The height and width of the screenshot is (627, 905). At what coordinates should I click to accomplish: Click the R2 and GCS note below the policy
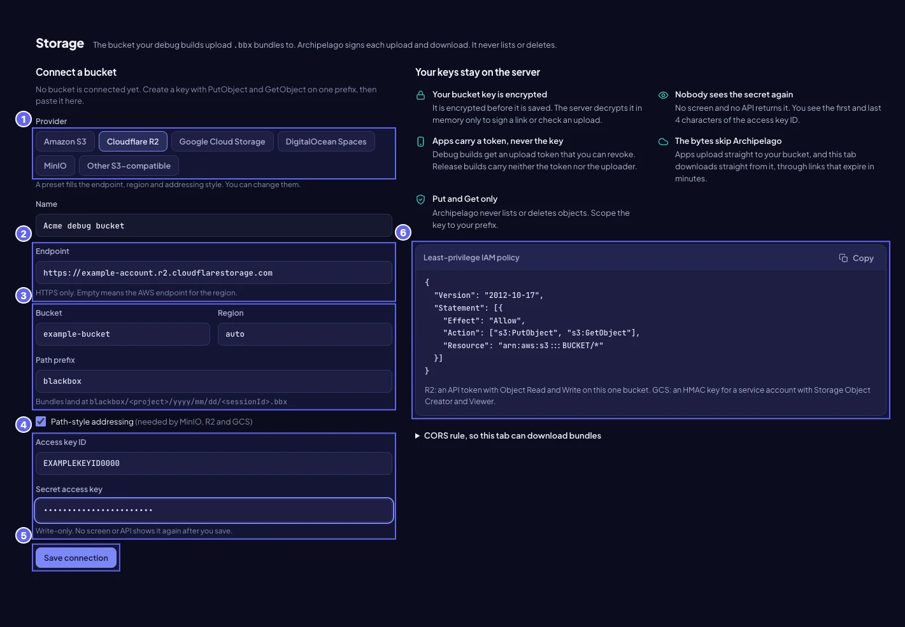click(648, 396)
